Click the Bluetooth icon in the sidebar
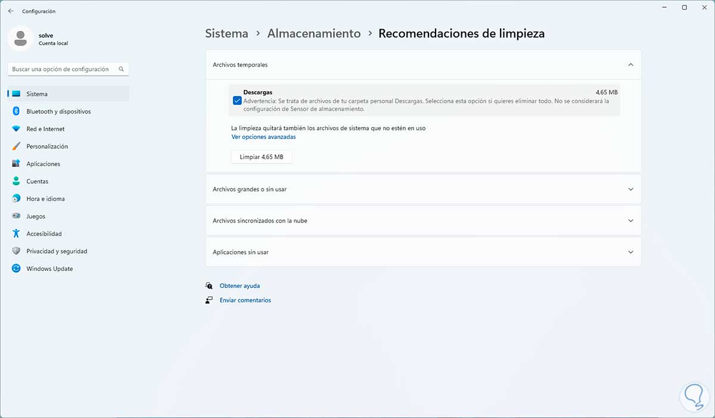The image size is (715, 418). [x=16, y=112]
